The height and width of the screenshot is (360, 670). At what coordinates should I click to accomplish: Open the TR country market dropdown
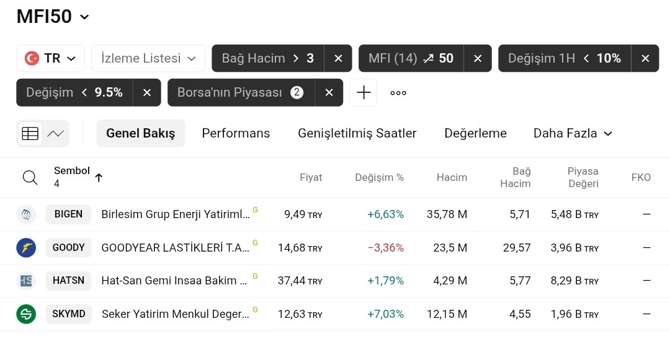coord(51,58)
